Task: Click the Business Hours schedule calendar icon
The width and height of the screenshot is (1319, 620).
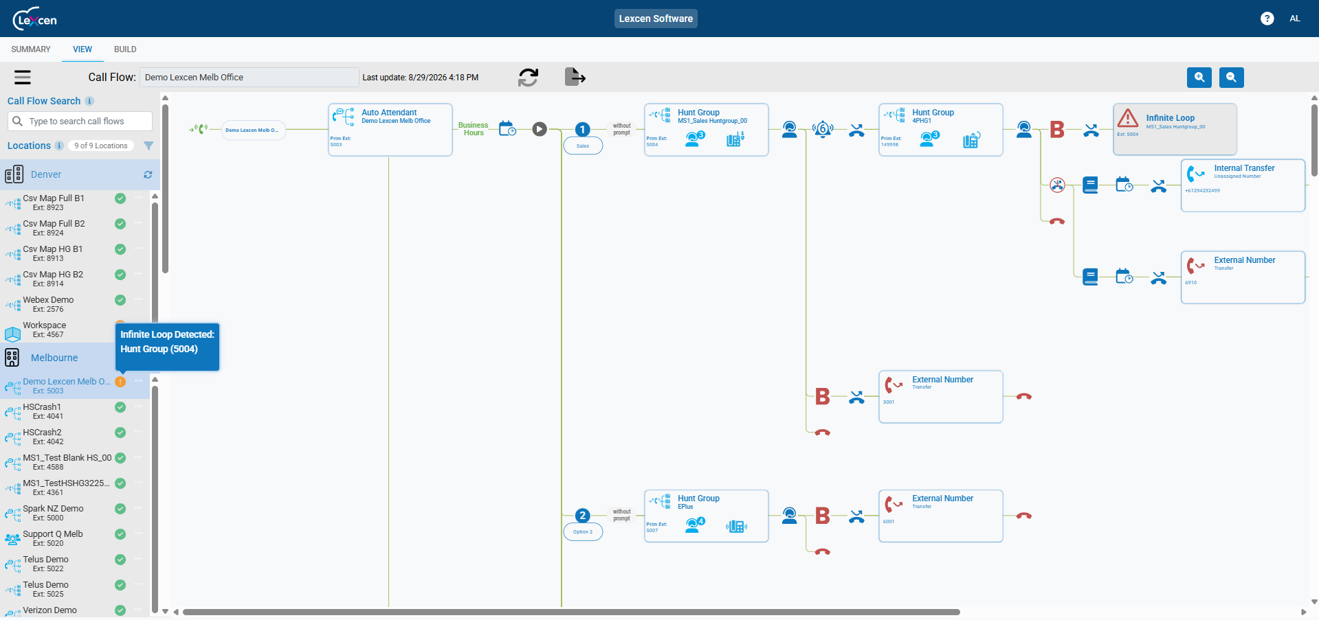Action: [507, 128]
